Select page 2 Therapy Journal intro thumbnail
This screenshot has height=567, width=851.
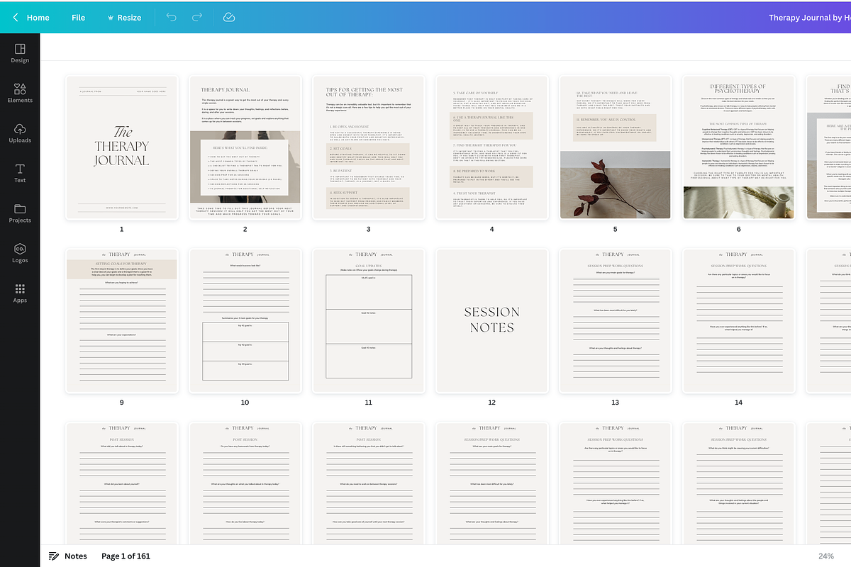click(245, 148)
